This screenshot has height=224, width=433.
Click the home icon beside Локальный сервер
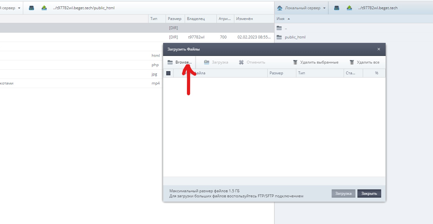[x=280, y=8]
